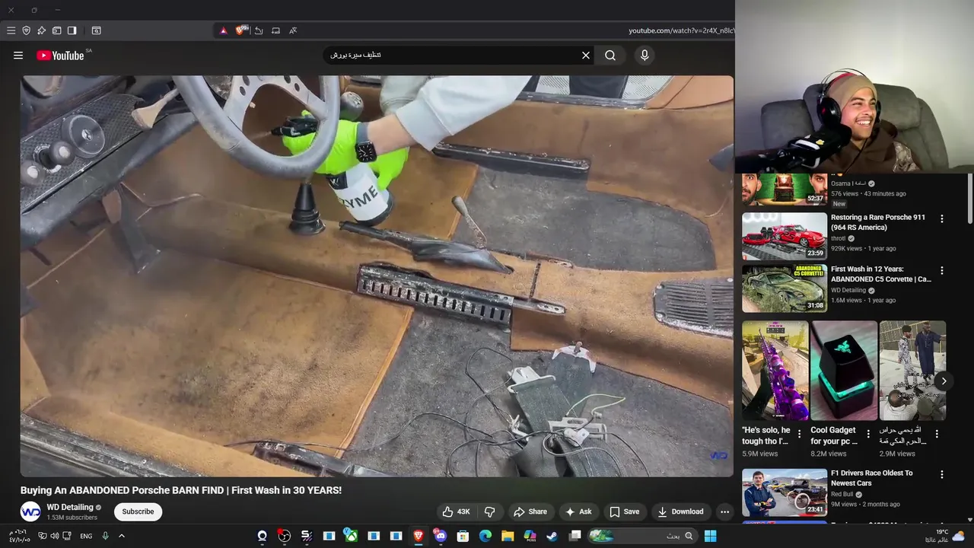Open Microsoft 365 Copilot taskbar icon
Screen dimensions: 974x548
530,536
